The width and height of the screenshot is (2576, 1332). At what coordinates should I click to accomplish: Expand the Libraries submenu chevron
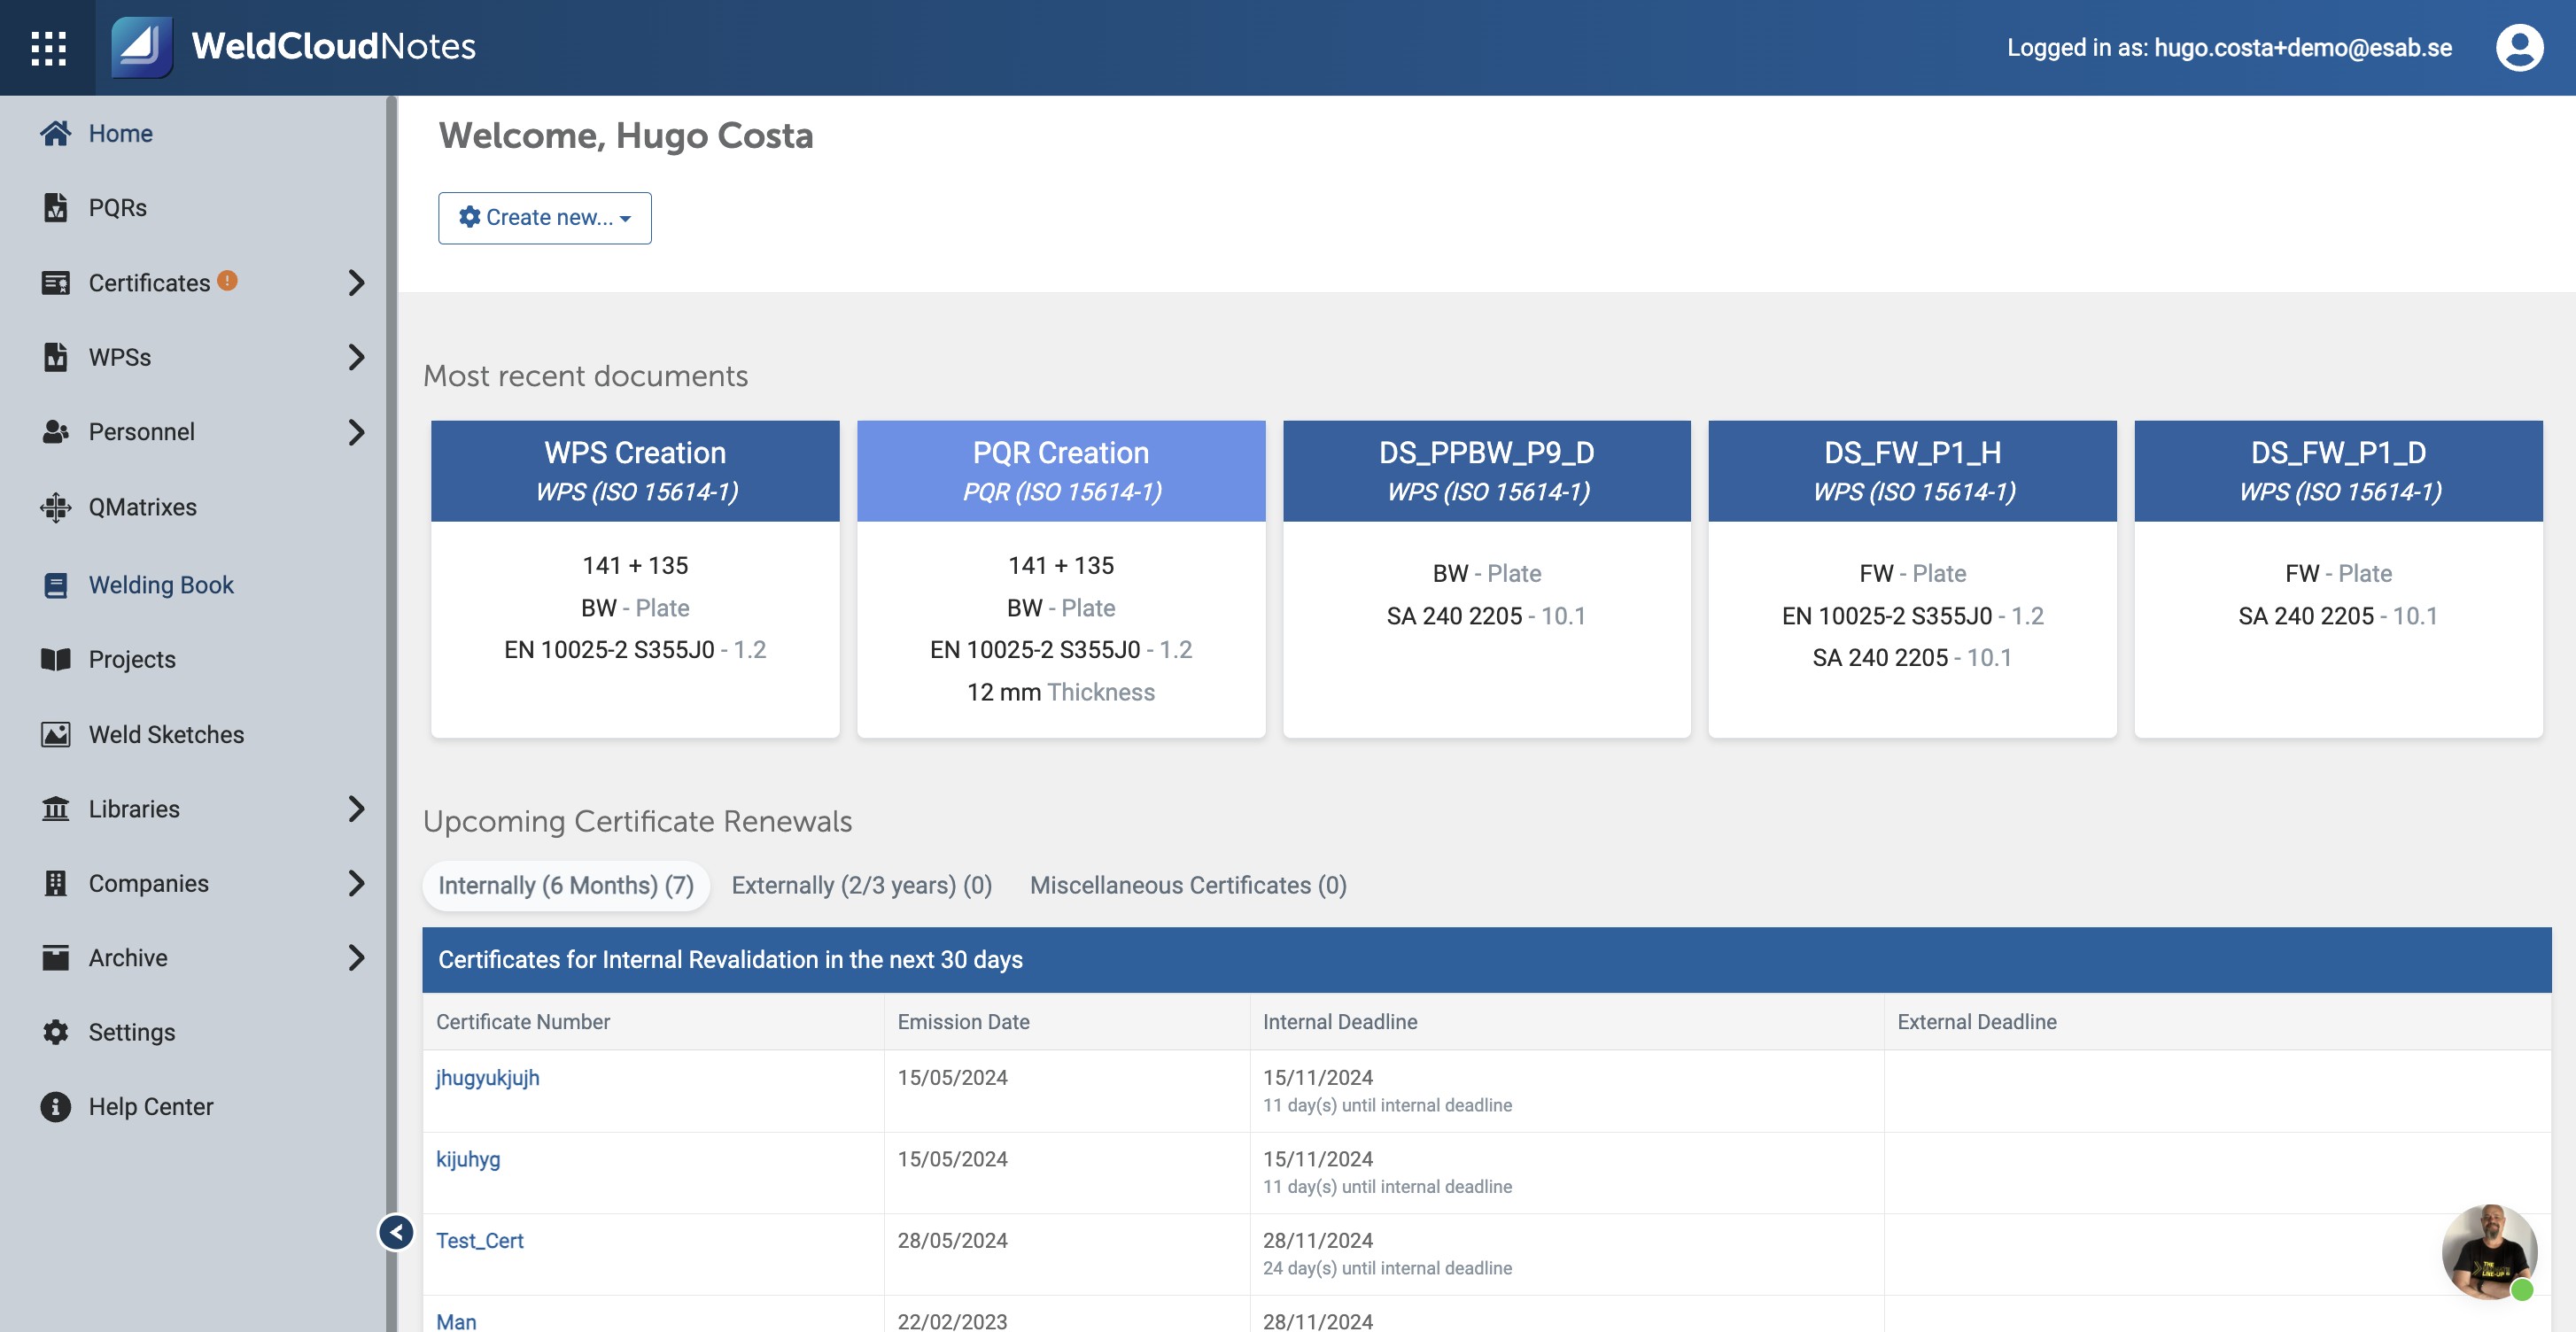pyautogui.click(x=356, y=808)
